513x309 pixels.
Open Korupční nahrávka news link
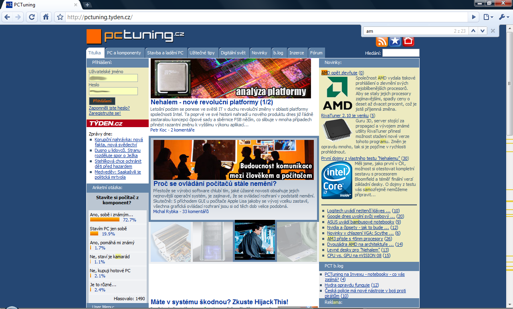click(x=119, y=142)
